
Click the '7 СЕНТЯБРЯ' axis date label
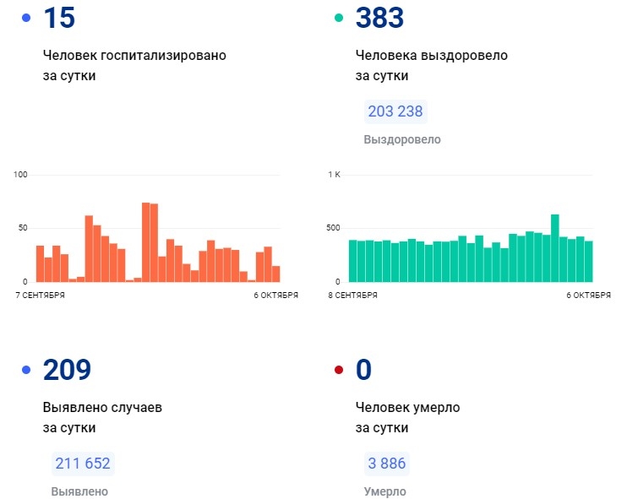[x=40, y=296]
